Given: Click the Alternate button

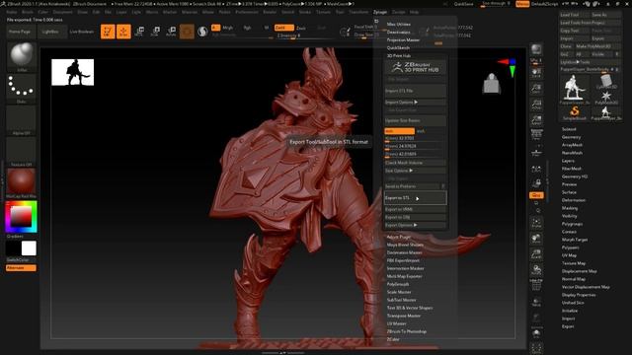Looking at the screenshot, I should click(x=21, y=267).
